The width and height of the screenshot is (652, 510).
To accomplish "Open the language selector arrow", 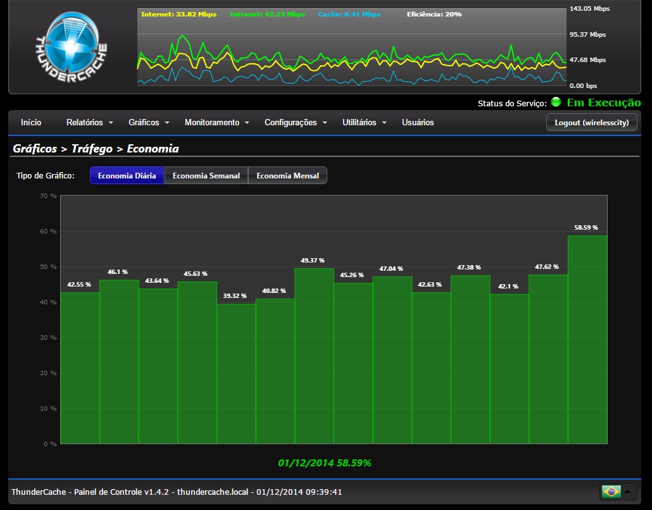I will 627,492.
